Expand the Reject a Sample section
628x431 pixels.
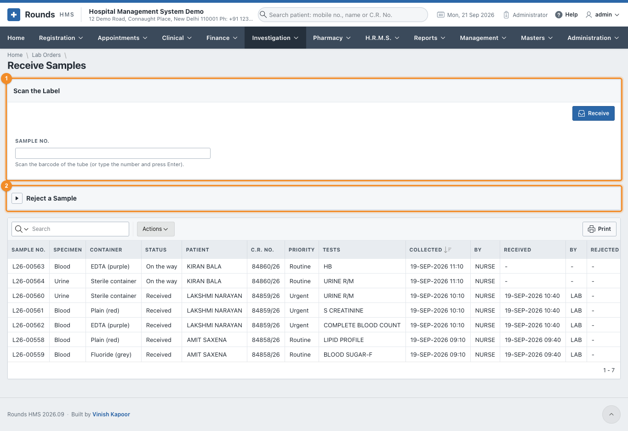(x=17, y=198)
